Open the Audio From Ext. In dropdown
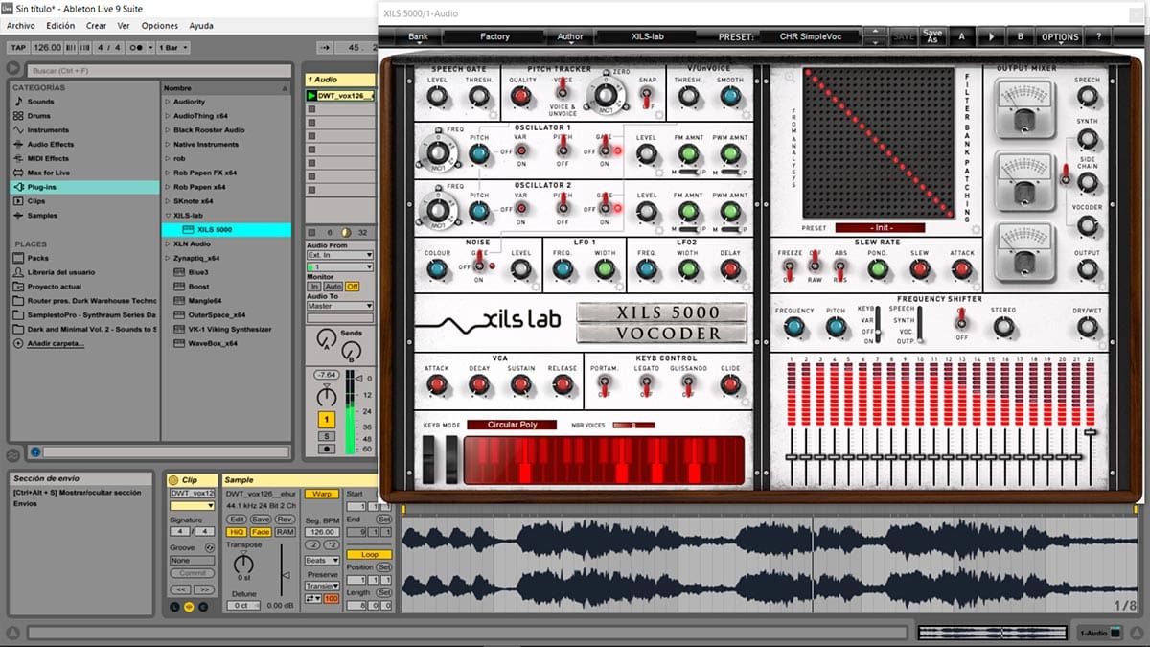This screenshot has width=1150, height=647. (x=339, y=256)
